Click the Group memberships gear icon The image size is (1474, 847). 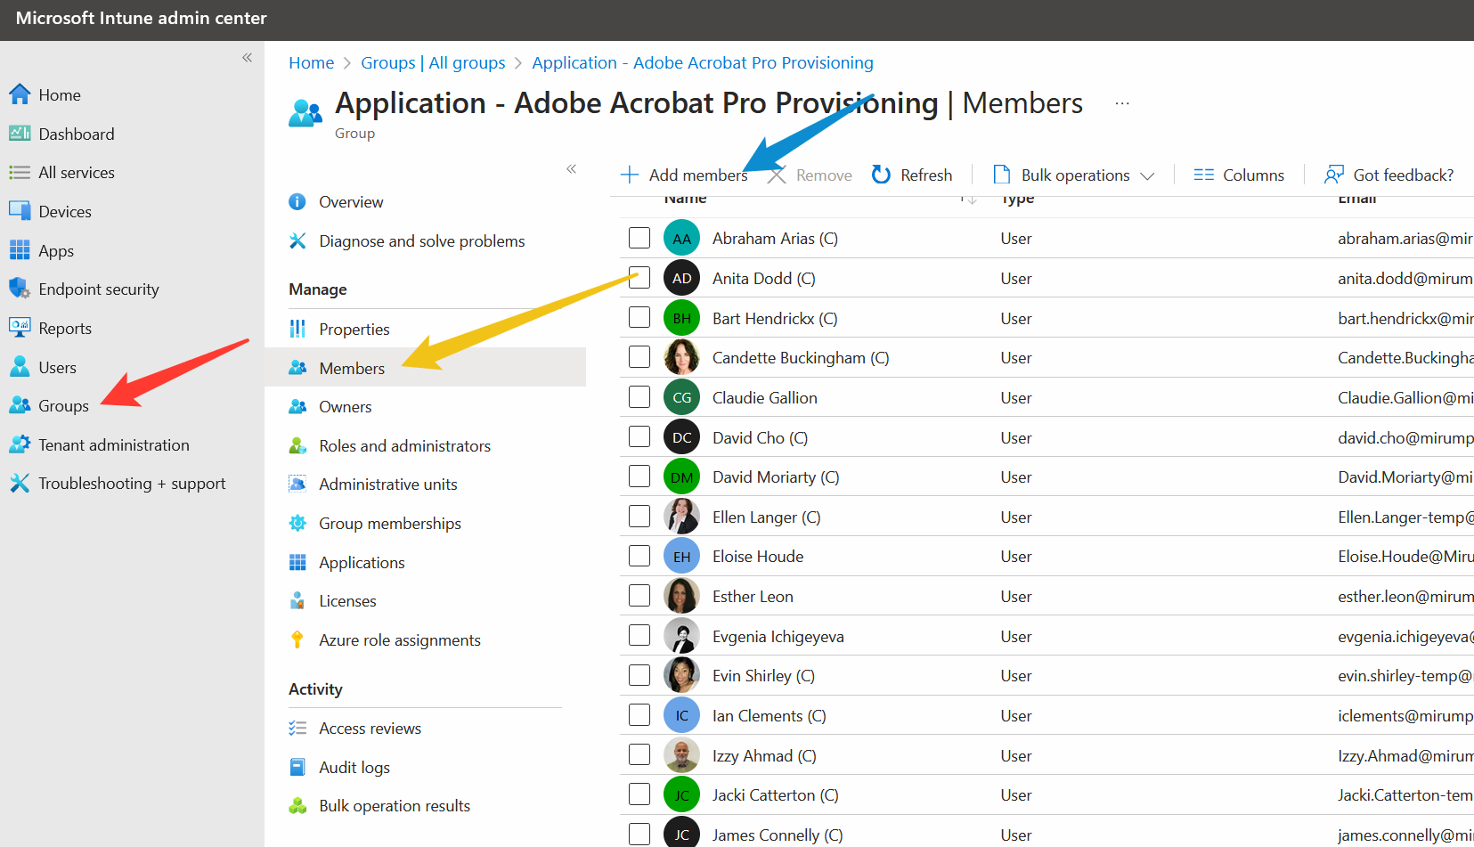tap(297, 523)
